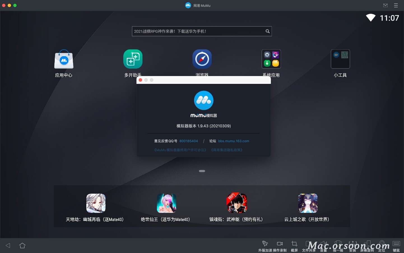Open the mail message icon in title bar
This screenshot has width=404, height=253.
coord(386,5)
